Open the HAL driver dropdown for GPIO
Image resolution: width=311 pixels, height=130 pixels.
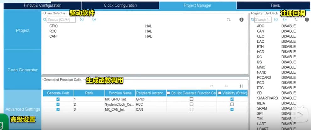[149, 26]
